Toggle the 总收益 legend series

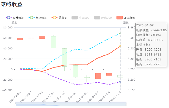tap(59, 18)
